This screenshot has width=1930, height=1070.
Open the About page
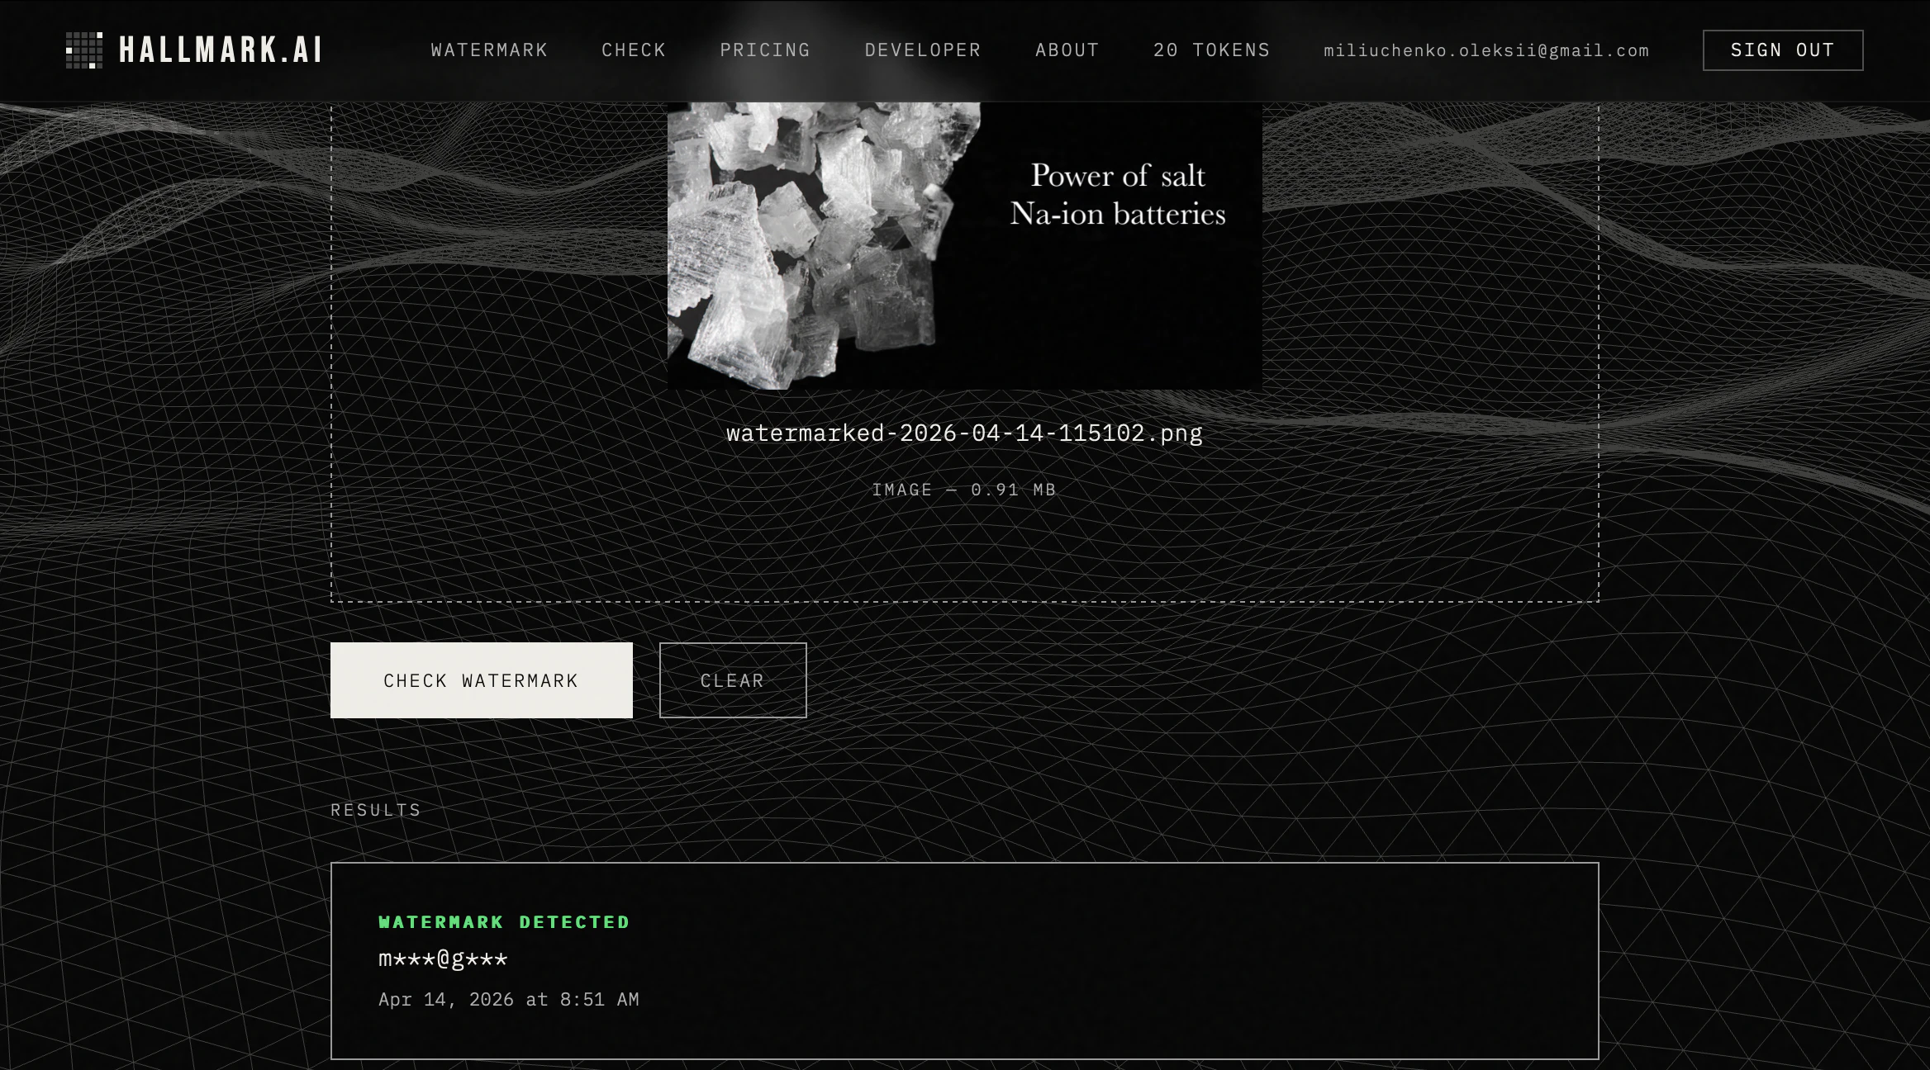(1067, 50)
